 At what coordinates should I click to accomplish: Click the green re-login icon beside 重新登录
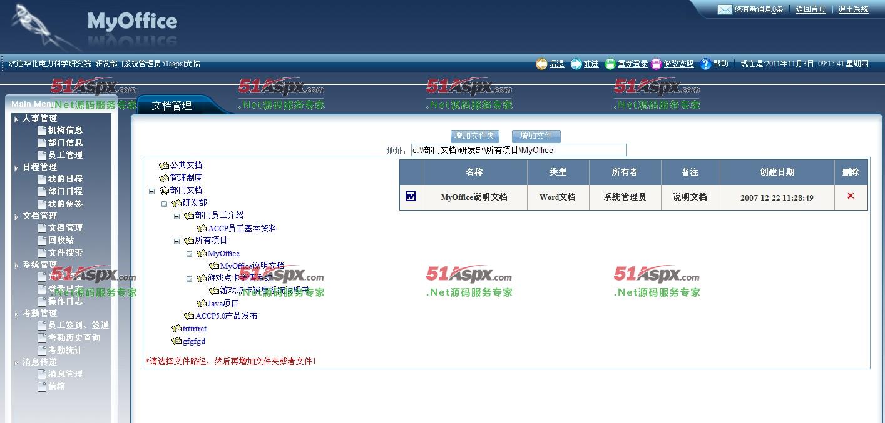[x=610, y=64]
